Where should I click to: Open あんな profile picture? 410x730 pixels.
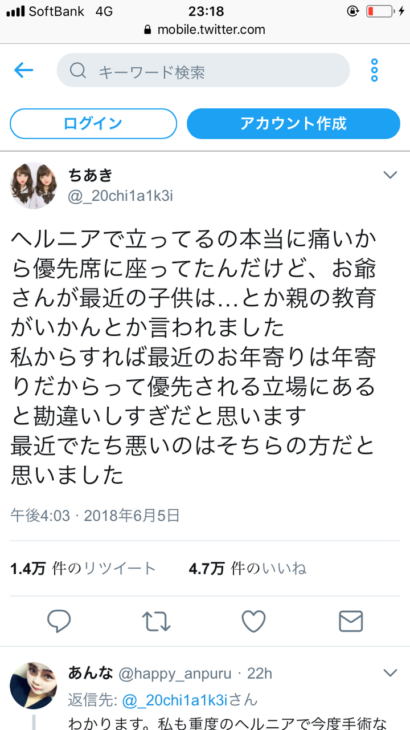[x=34, y=686]
